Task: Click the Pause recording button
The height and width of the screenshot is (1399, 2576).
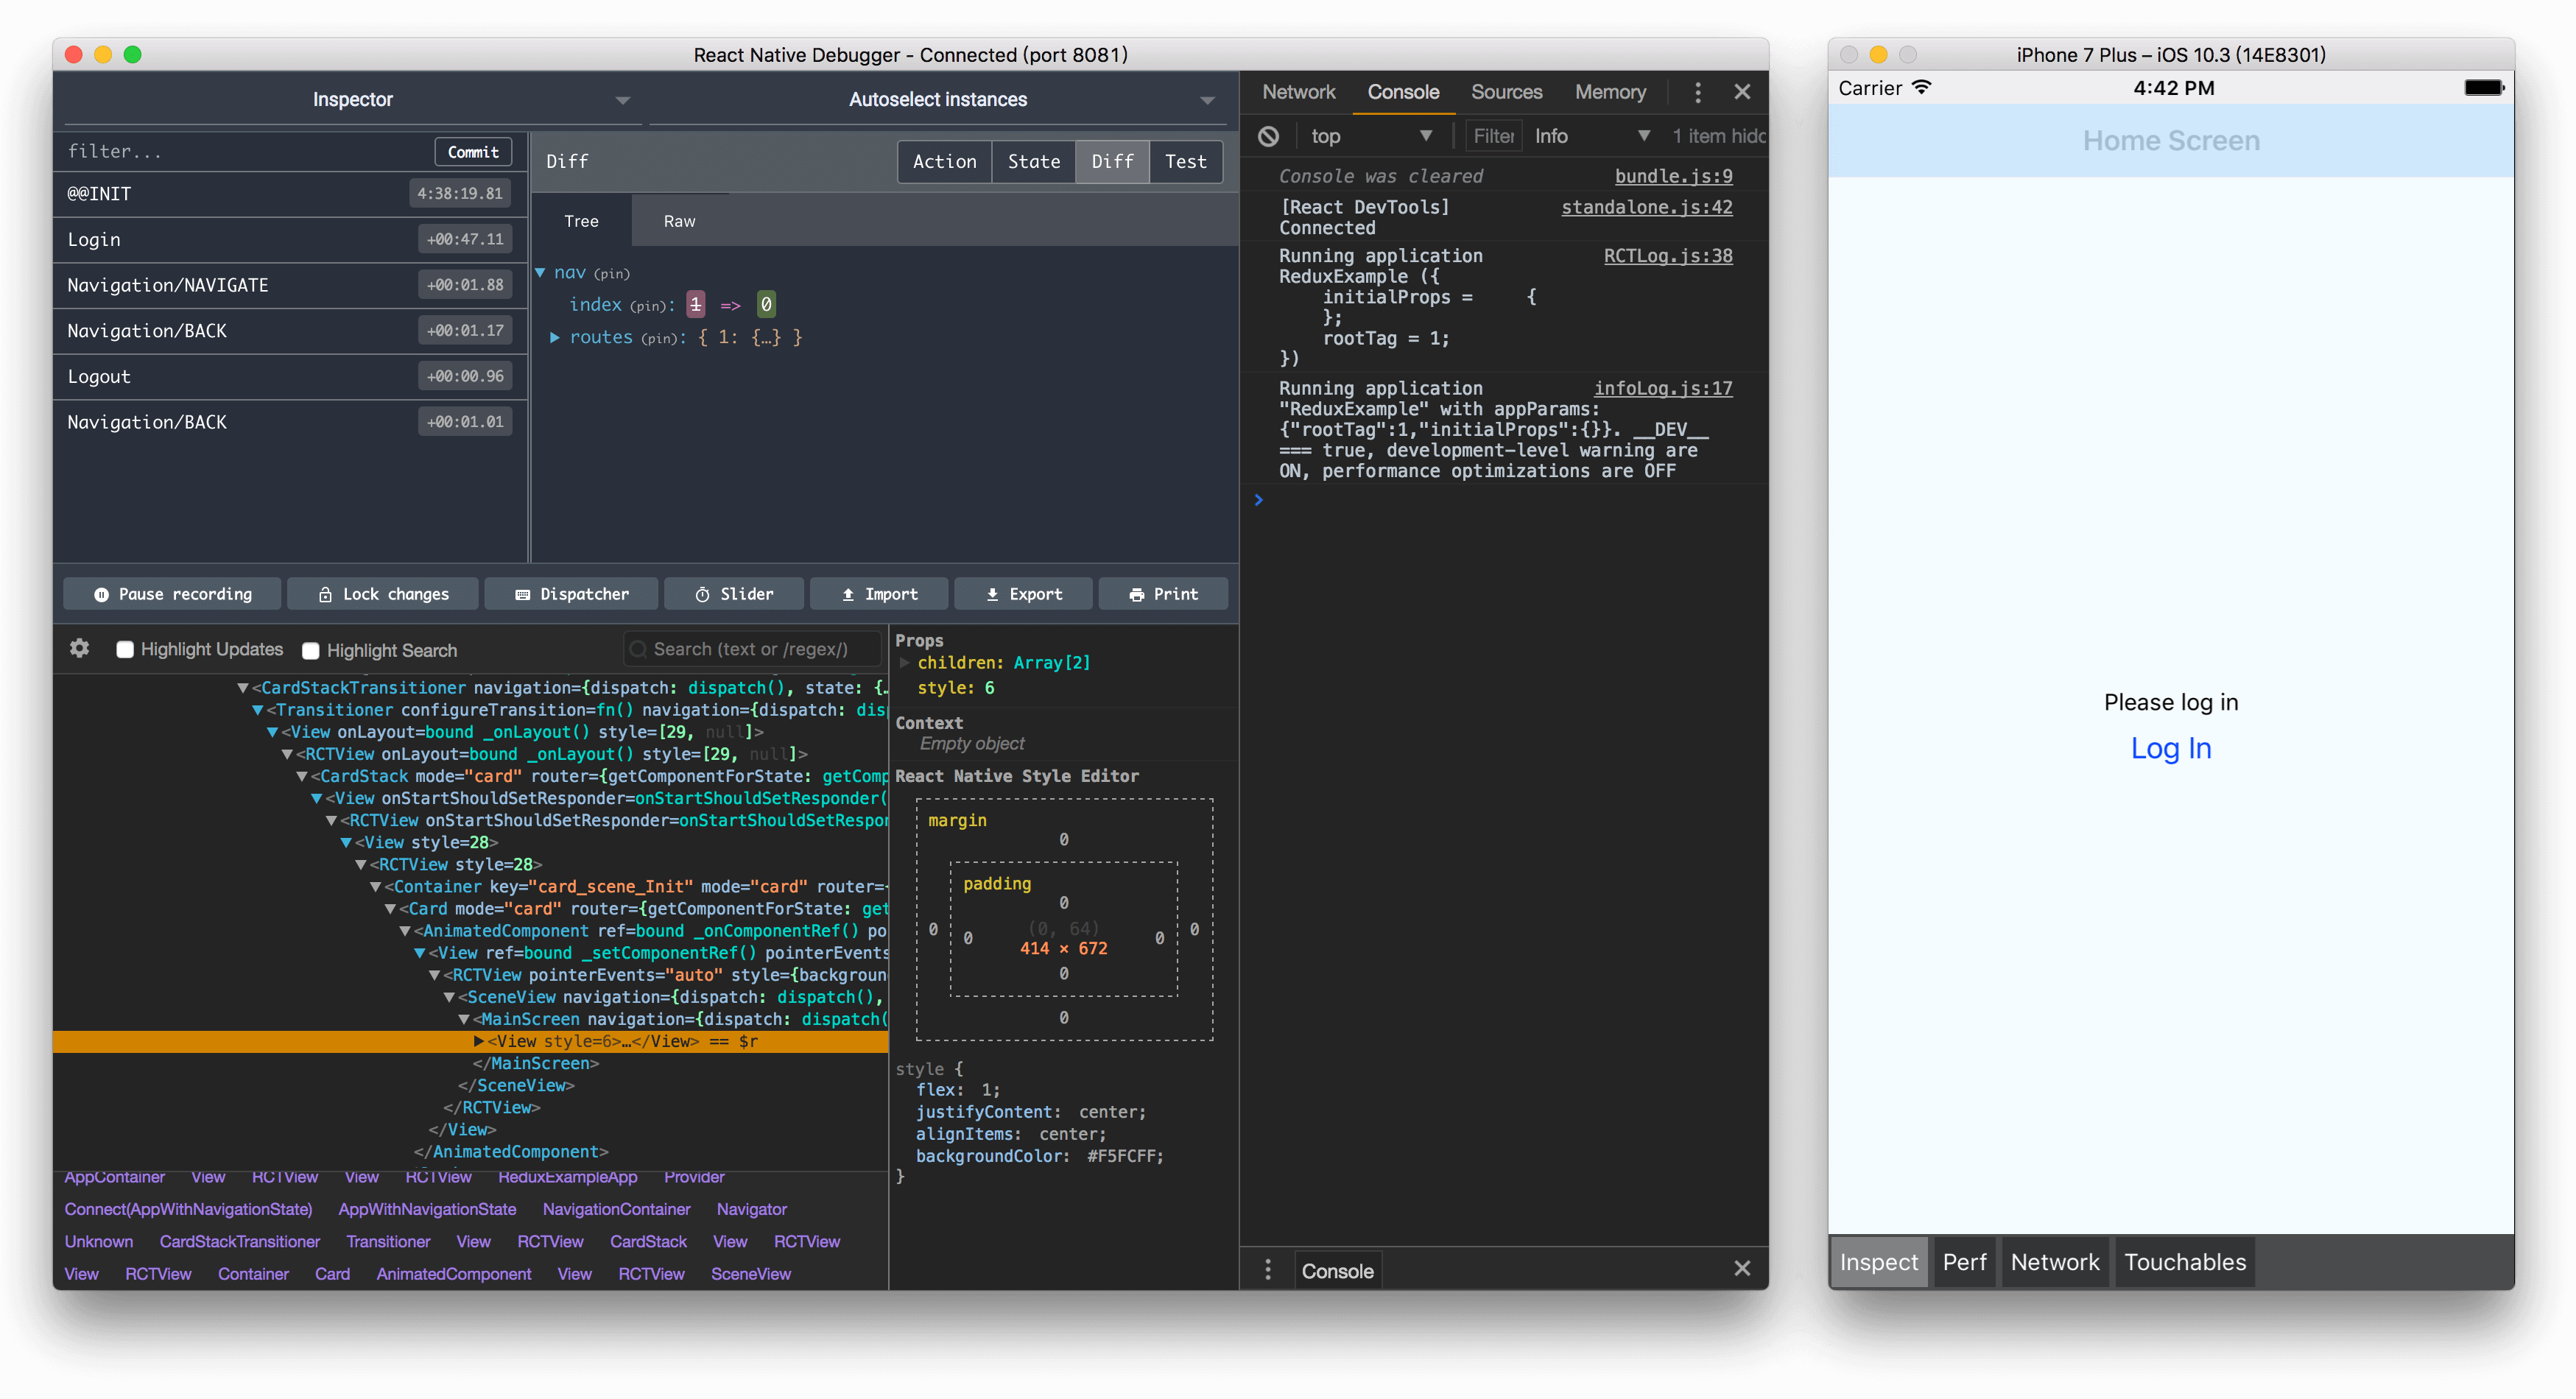Action: 171,594
